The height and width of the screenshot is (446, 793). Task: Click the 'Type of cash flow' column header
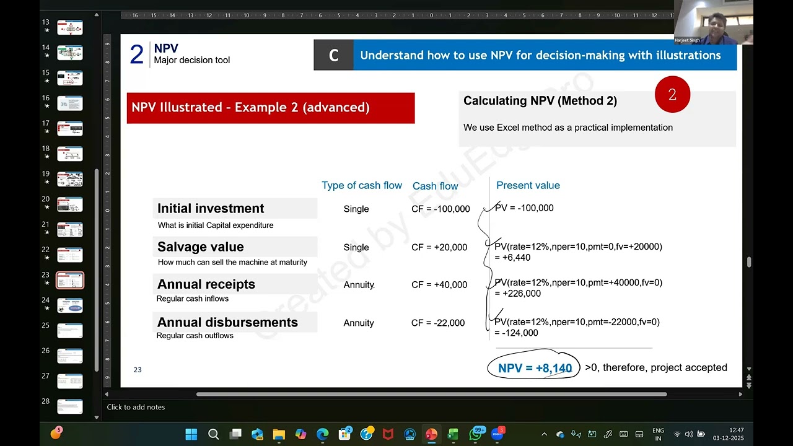click(x=362, y=185)
